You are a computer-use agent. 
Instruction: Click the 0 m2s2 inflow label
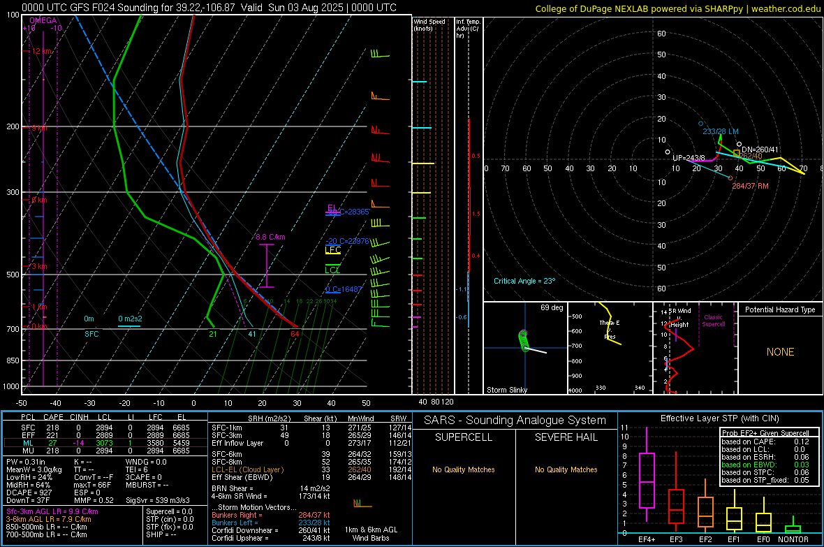(x=130, y=319)
